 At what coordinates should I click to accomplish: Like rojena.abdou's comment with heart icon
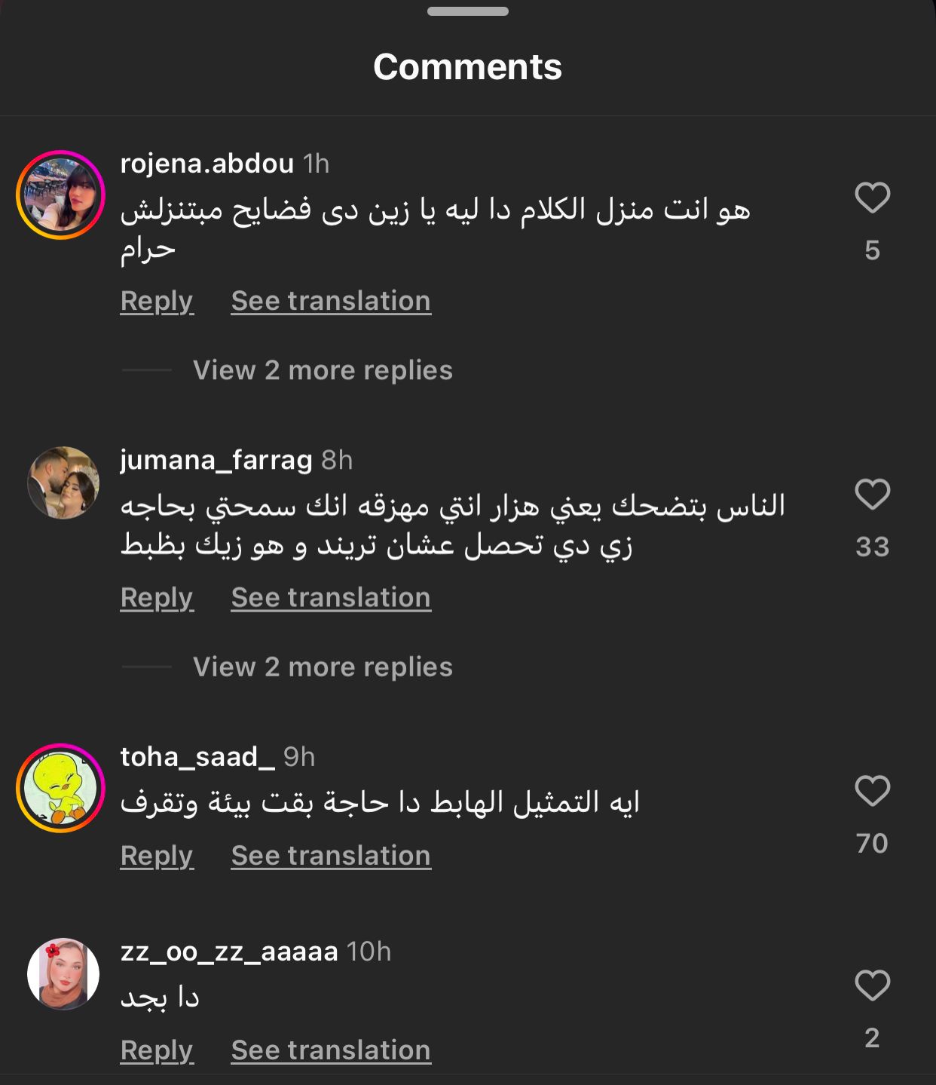(873, 198)
